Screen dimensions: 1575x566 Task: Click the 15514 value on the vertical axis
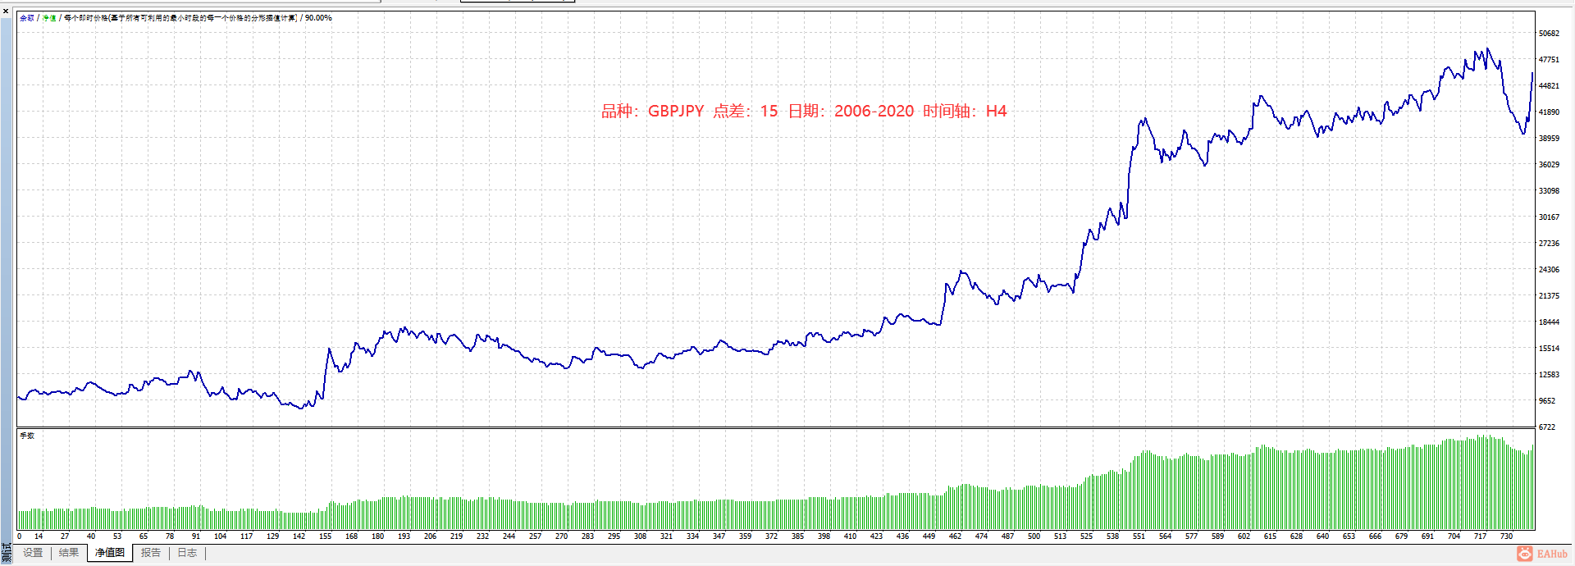tap(1549, 349)
